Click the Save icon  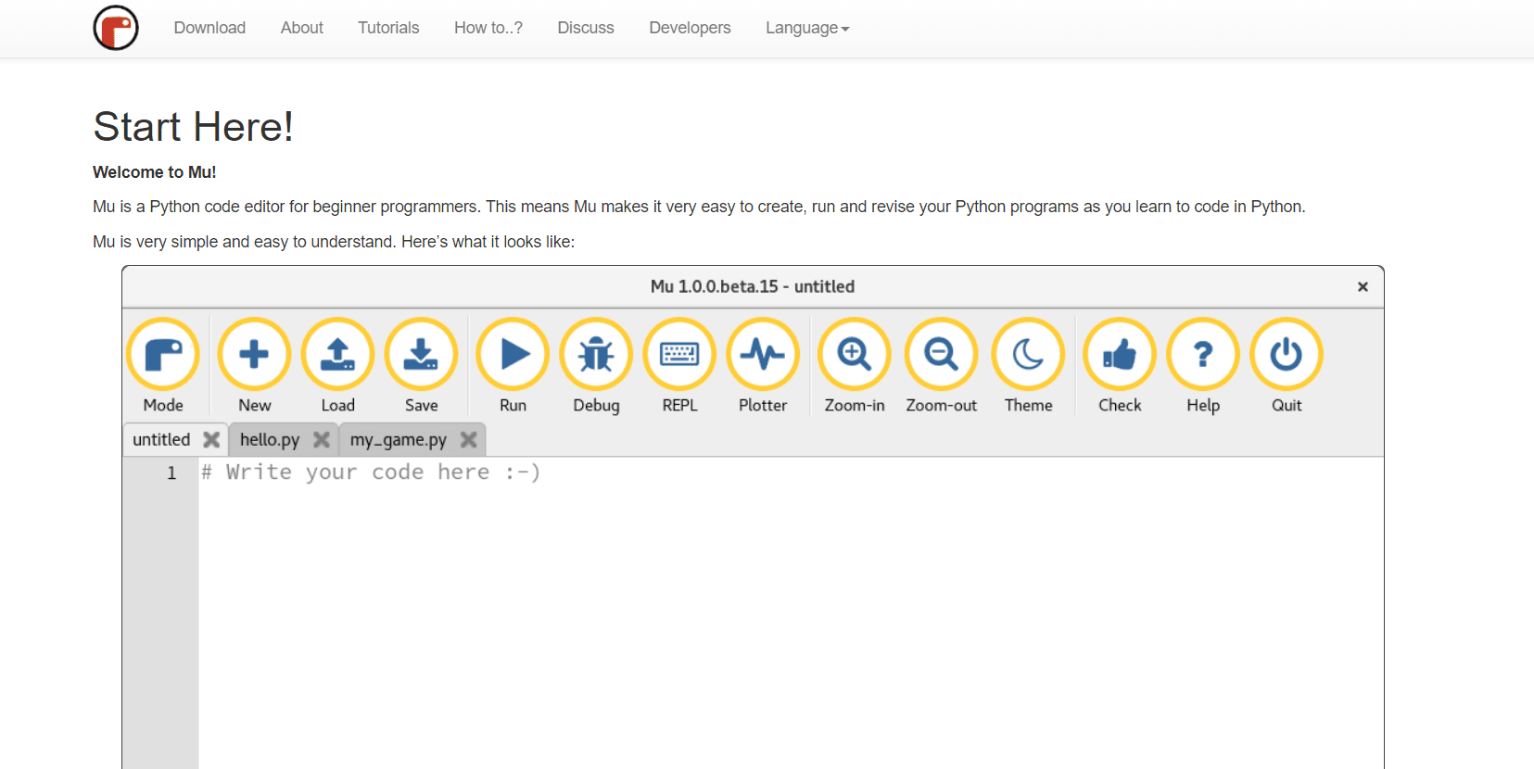pos(421,355)
